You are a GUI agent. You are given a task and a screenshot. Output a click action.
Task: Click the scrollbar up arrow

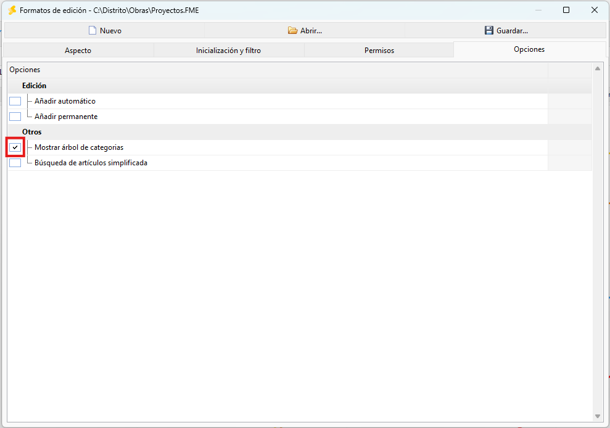[598, 68]
